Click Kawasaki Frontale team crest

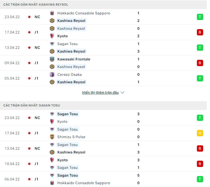(x=52, y=59)
